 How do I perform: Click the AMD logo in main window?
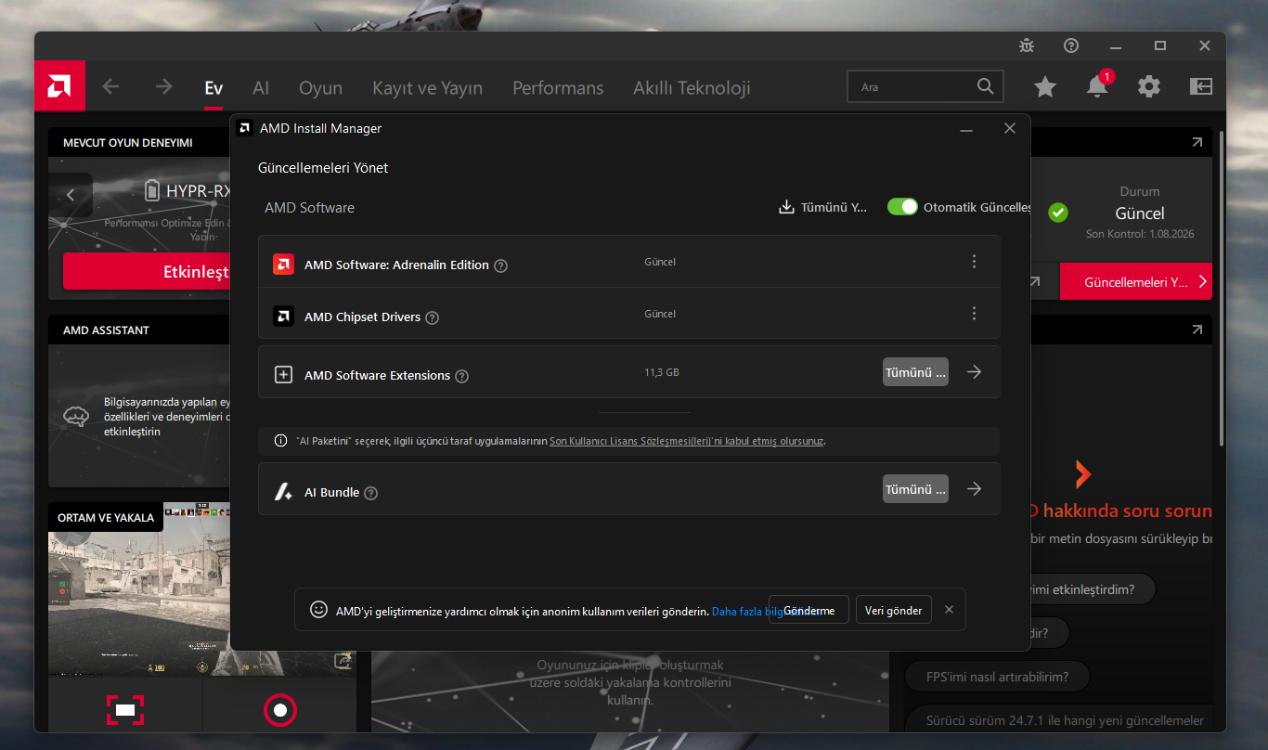point(59,86)
